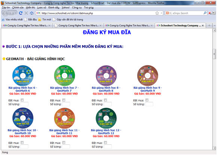Image resolution: width=217 pixels, height=155 pixels.
Task: Open the Công cụ menu
Action: tap(77, 8)
